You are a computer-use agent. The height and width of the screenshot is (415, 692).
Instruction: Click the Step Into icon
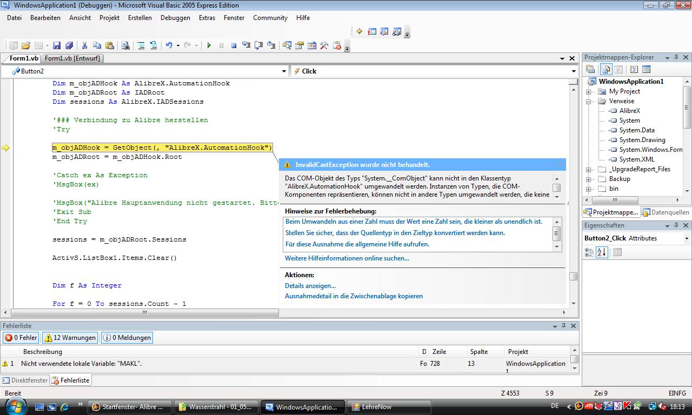point(246,46)
